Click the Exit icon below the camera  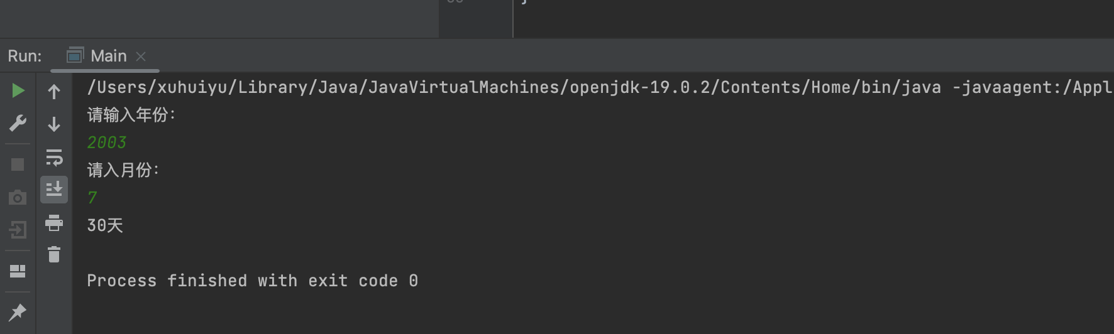[18, 230]
